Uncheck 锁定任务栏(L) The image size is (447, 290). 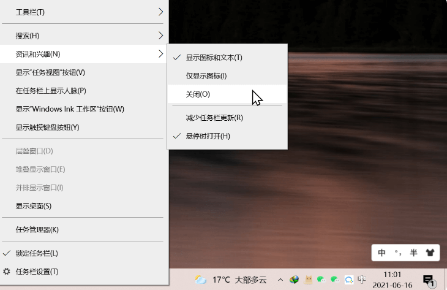[x=83, y=253]
